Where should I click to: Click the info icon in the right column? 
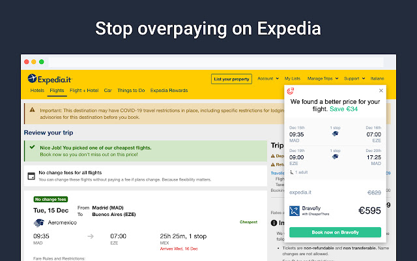click(x=274, y=223)
